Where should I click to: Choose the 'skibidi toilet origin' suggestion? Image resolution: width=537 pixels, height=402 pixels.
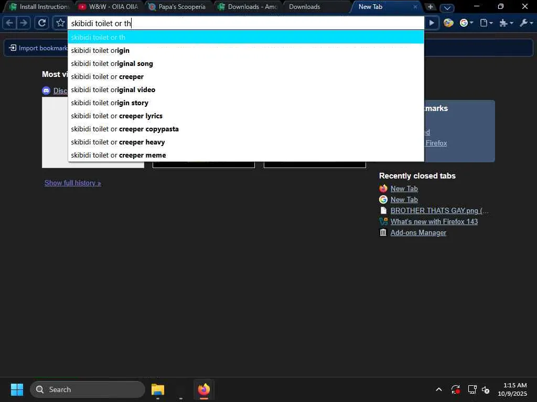tap(245, 51)
